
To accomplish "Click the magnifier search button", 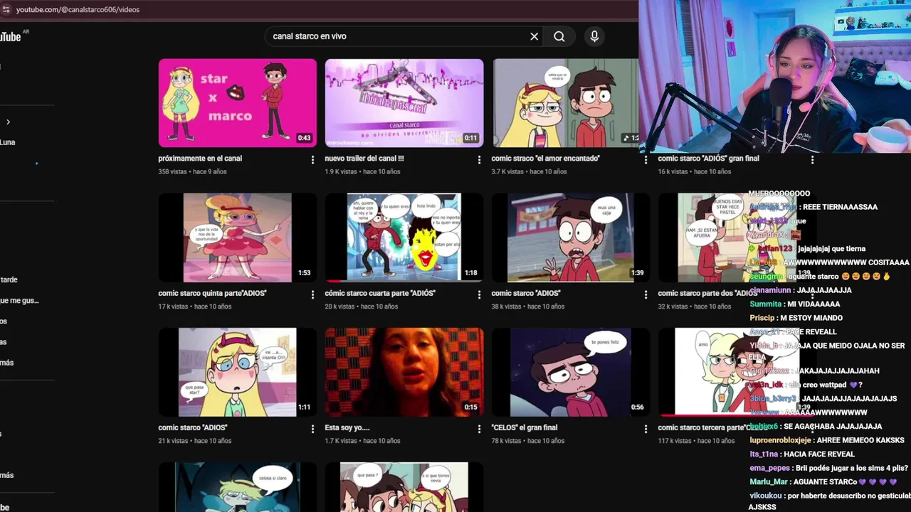I will [559, 36].
